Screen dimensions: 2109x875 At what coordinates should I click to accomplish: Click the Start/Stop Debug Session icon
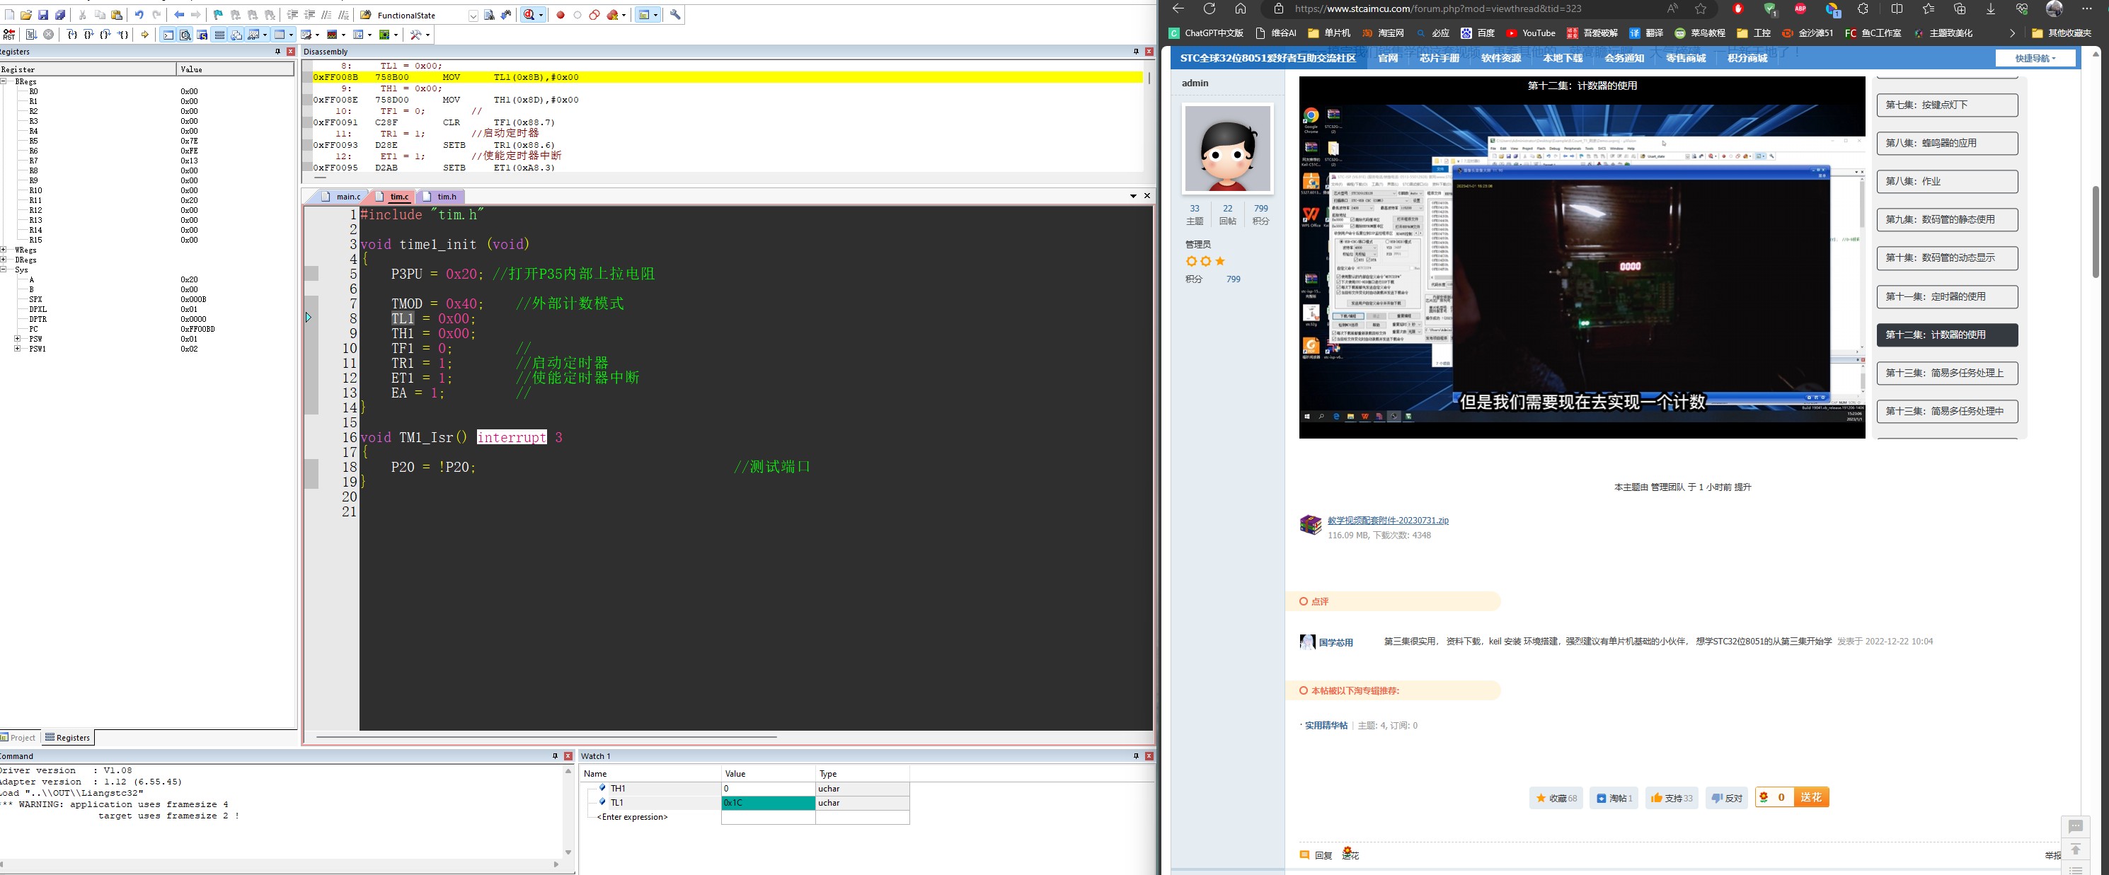529,15
